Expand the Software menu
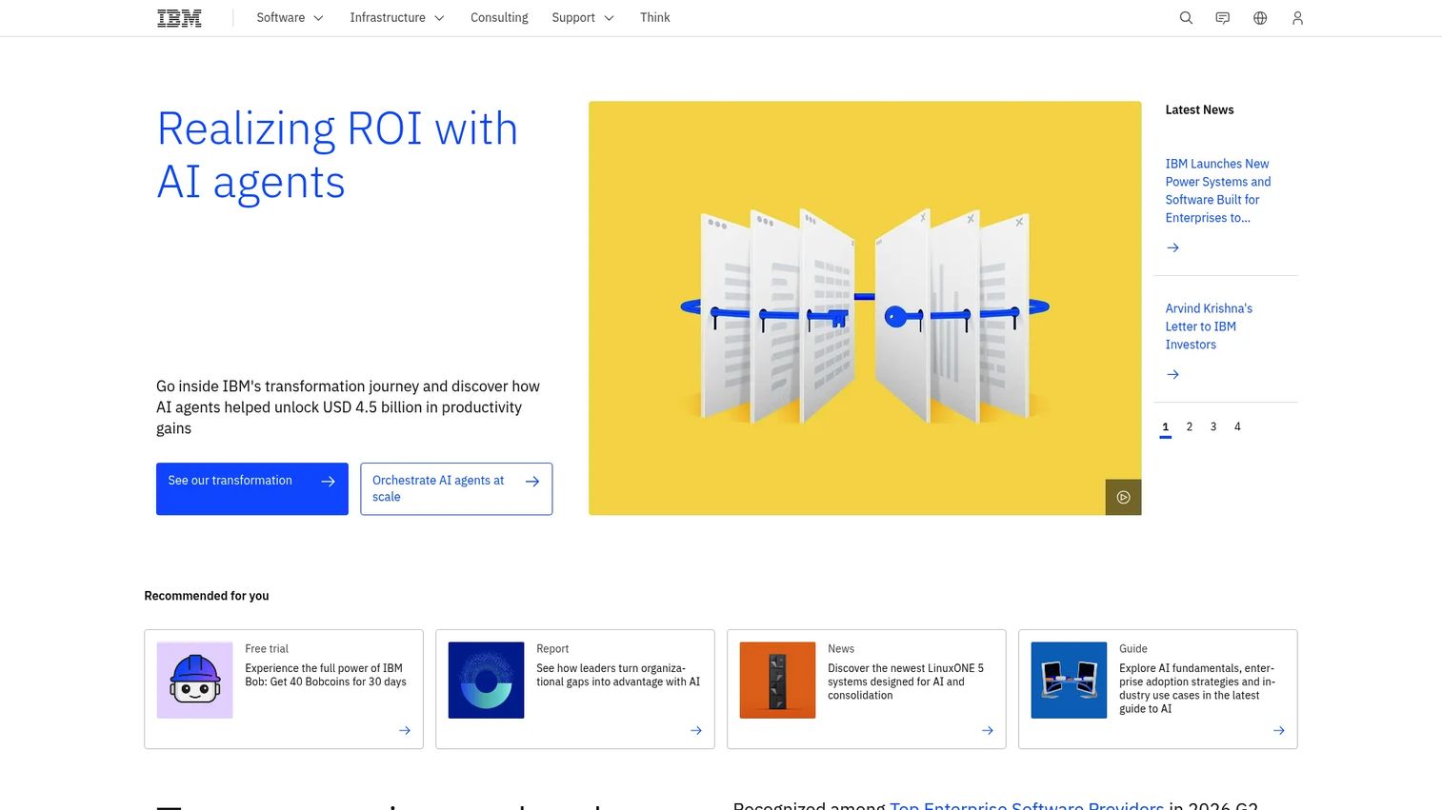1442x810 pixels. (x=290, y=18)
